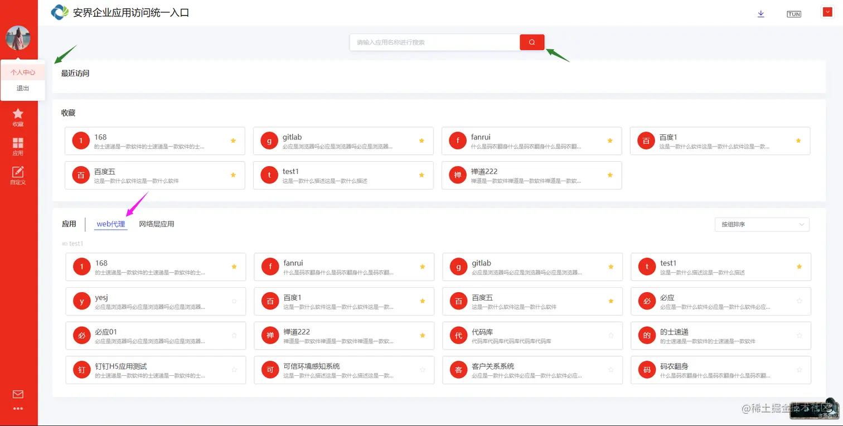Open the 百度五 card in 应用 list
Screen dimensions: 843x426
pyautogui.click(x=532, y=302)
